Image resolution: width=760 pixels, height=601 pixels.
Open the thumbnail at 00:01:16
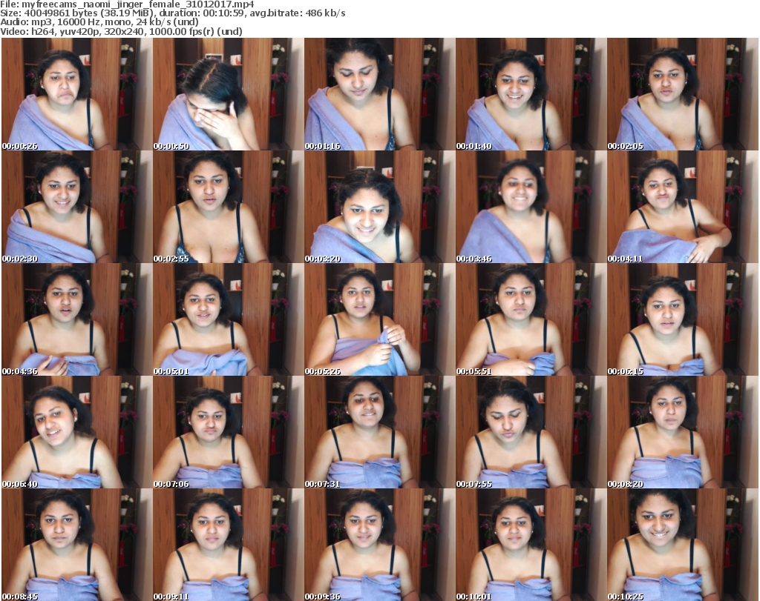point(379,94)
